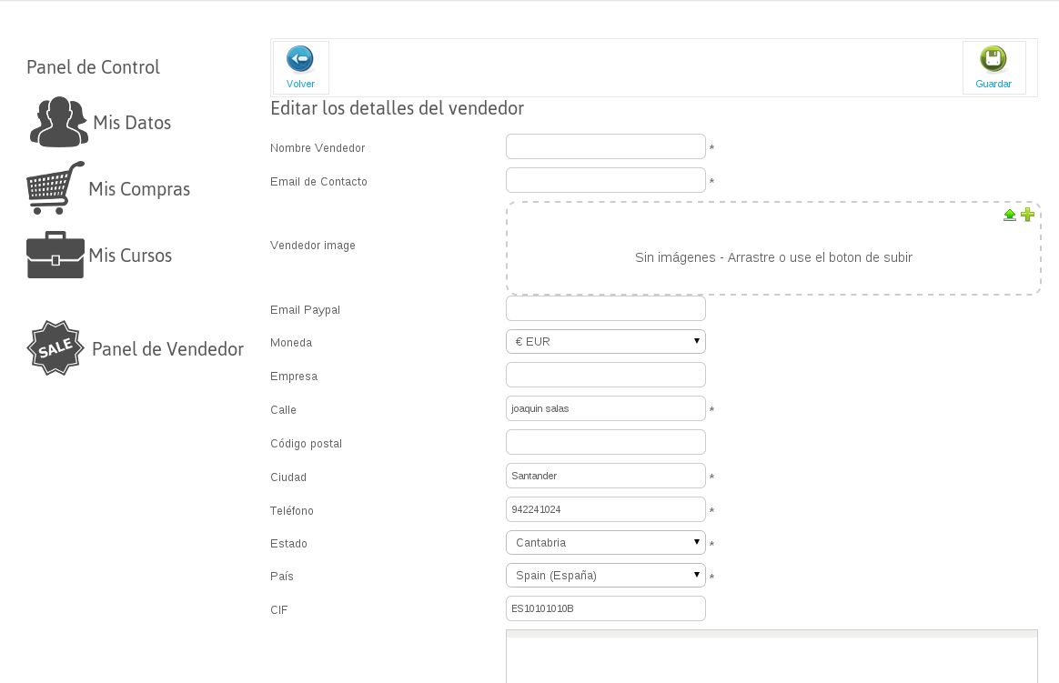Open the Mis Cursos link text
This screenshot has width=1059, height=683.
pyautogui.click(x=130, y=256)
